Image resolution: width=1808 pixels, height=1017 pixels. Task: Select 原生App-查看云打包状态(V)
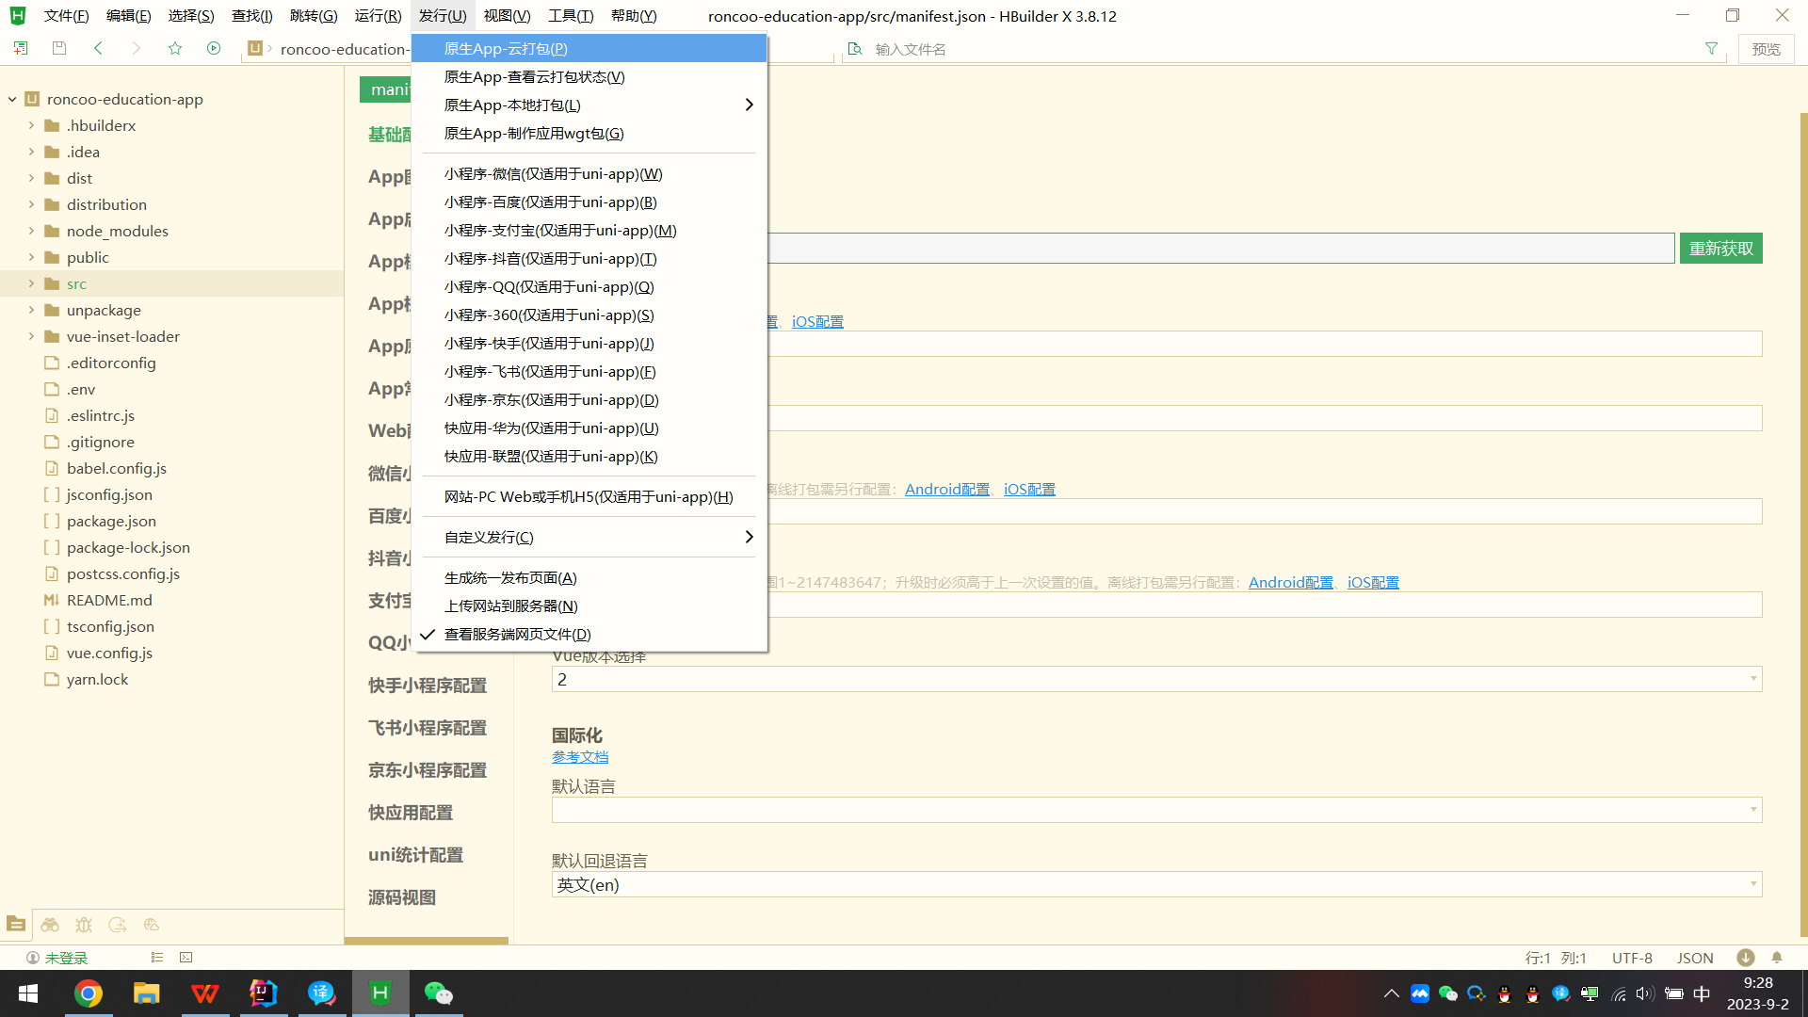[589, 76]
